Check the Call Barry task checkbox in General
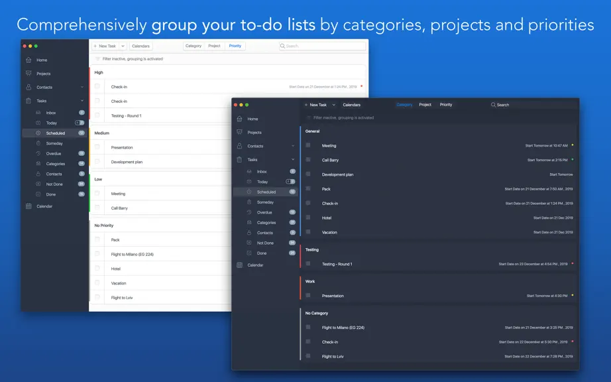The image size is (611, 382). [x=308, y=159]
